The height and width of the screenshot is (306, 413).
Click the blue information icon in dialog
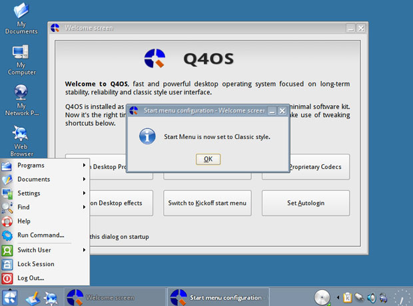147,136
